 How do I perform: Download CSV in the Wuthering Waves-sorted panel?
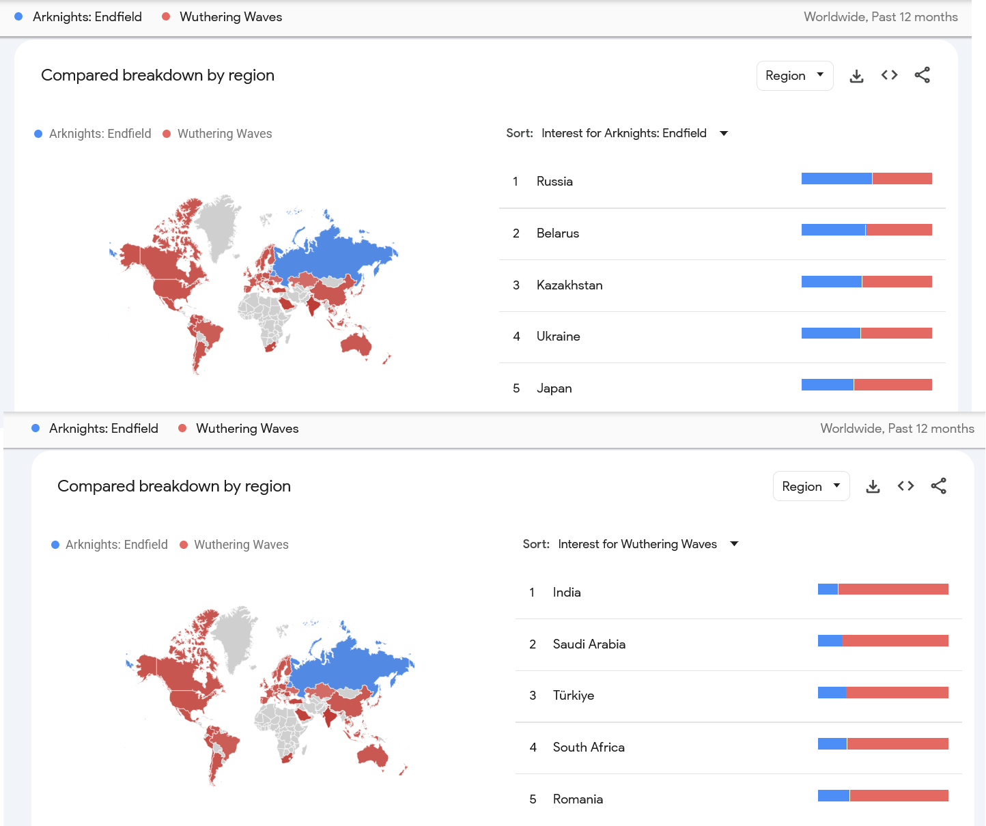coord(873,487)
